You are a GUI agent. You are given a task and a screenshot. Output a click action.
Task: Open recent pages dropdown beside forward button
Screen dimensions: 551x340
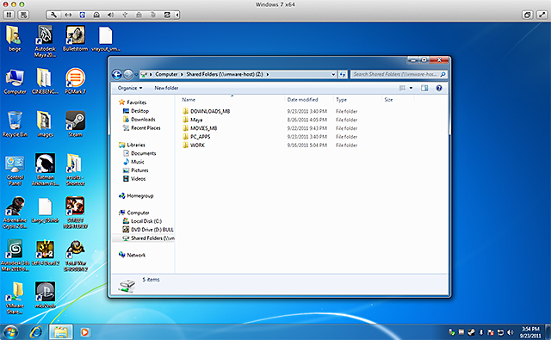point(136,75)
